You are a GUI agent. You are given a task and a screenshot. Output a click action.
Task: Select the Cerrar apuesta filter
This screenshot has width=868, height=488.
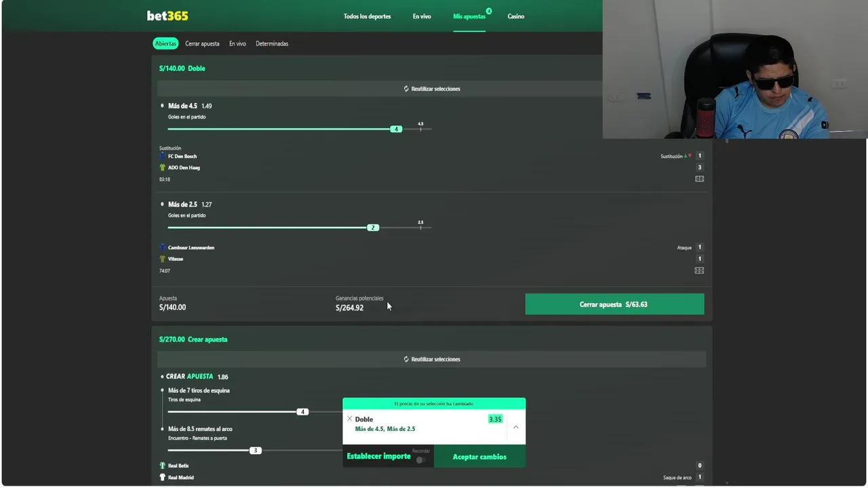coord(202,43)
